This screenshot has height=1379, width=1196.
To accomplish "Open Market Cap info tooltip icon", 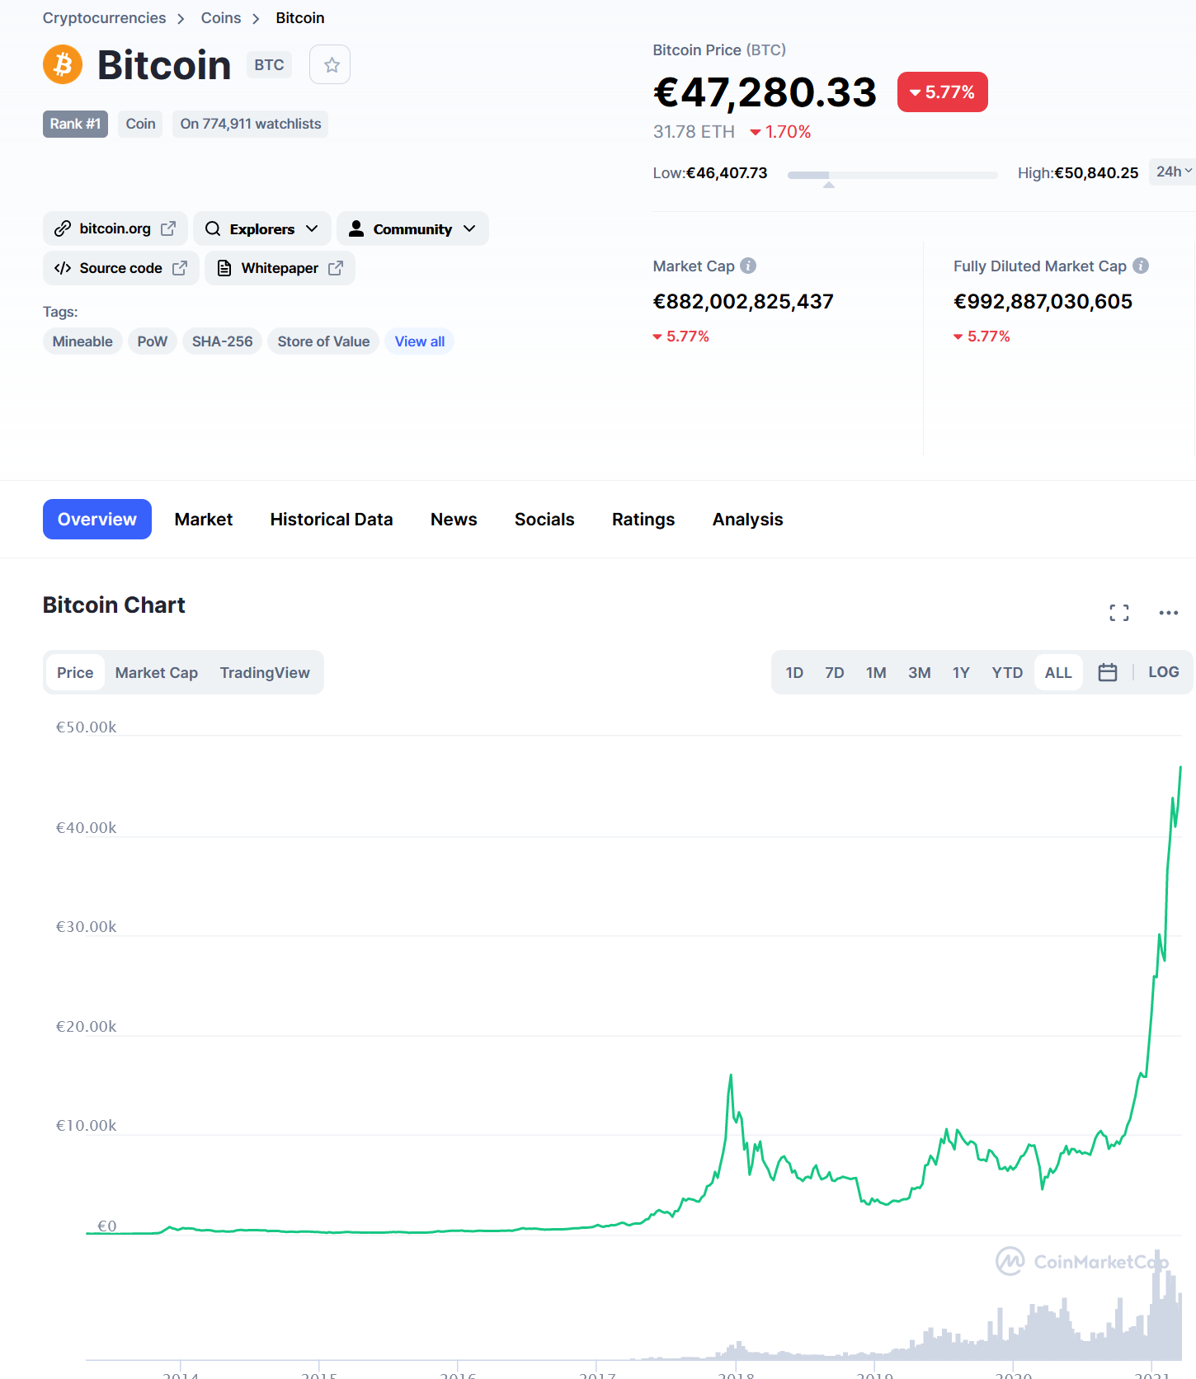I will click(748, 266).
